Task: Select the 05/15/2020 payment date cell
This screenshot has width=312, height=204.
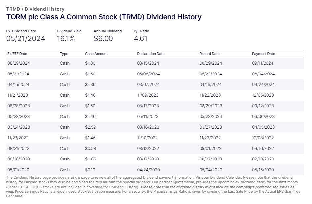Action: click(x=263, y=170)
